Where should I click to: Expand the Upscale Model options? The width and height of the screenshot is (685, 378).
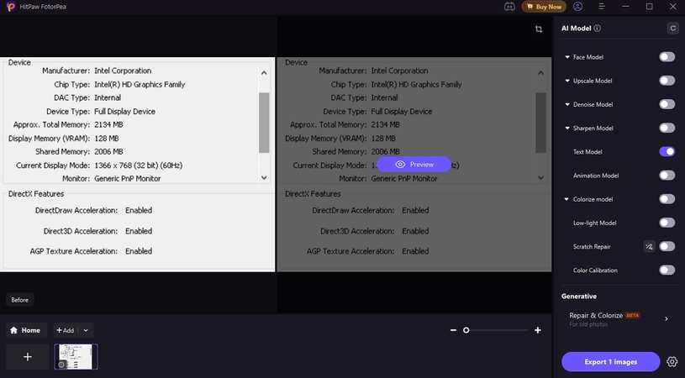(x=567, y=81)
